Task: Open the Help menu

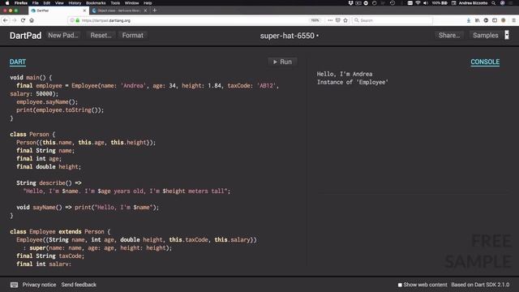Action: (148, 3)
